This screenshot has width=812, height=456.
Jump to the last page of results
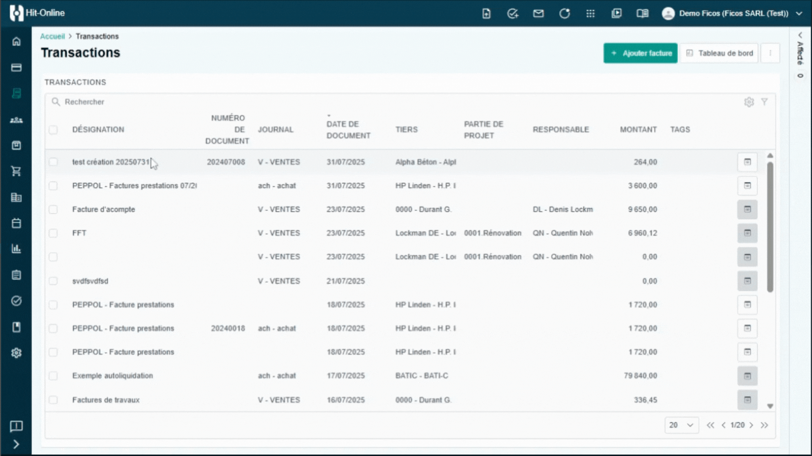tap(764, 425)
